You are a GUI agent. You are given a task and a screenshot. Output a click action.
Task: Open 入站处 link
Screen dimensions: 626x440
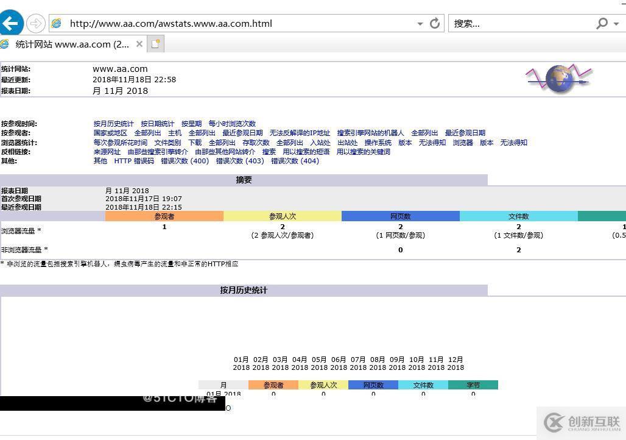click(320, 142)
